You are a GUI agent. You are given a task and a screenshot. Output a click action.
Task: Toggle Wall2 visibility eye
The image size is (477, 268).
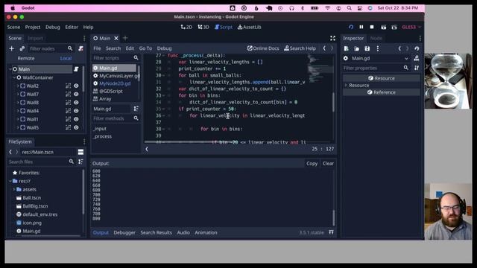click(x=76, y=86)
